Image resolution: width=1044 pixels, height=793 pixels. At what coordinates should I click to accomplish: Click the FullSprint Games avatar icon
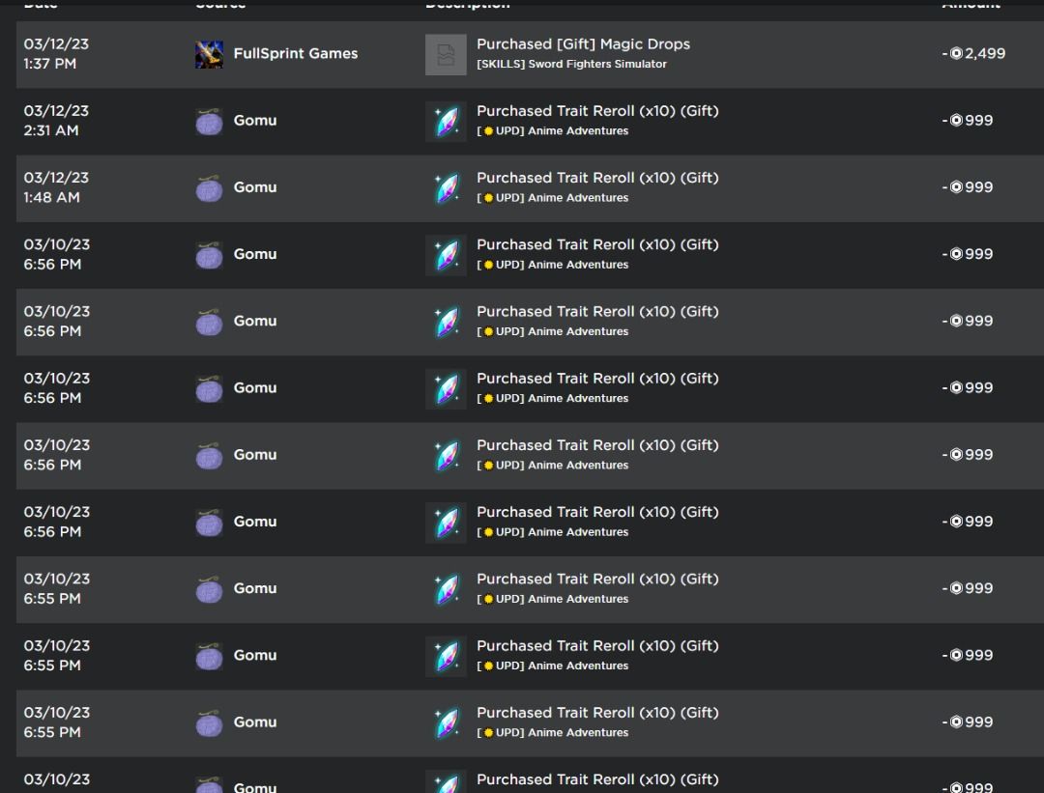pos(209,54)
